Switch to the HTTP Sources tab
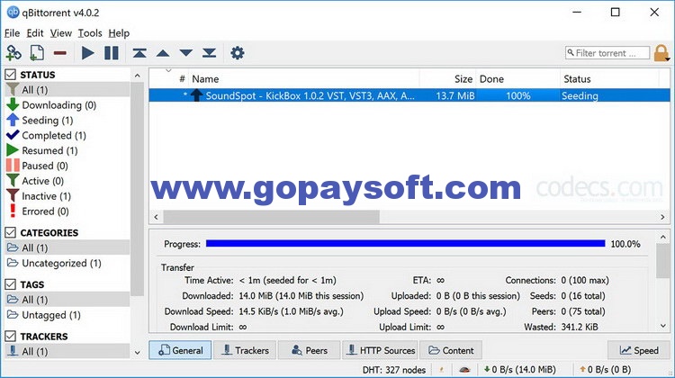The image size is (675, 378). [x=381, y=350]
